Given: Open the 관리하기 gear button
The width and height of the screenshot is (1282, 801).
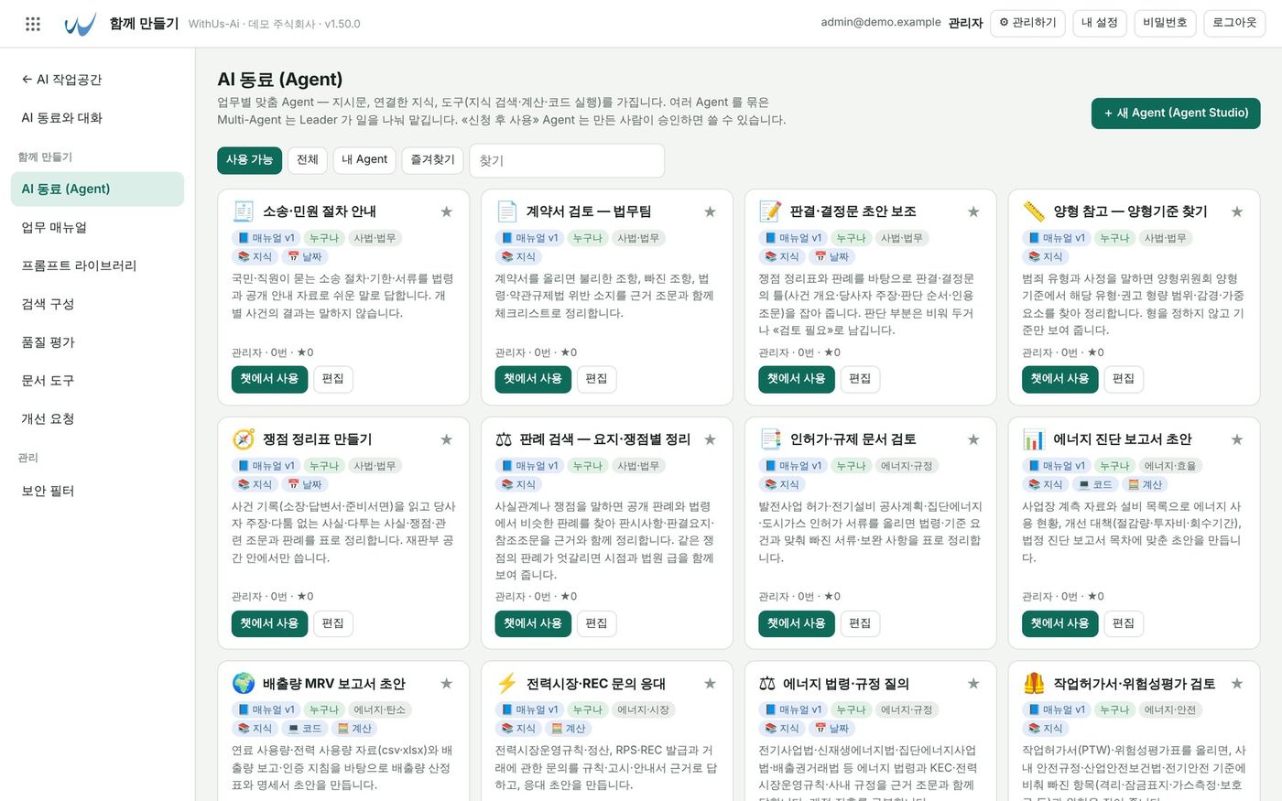Looking at the screenshot, I should click(1027, 23).
